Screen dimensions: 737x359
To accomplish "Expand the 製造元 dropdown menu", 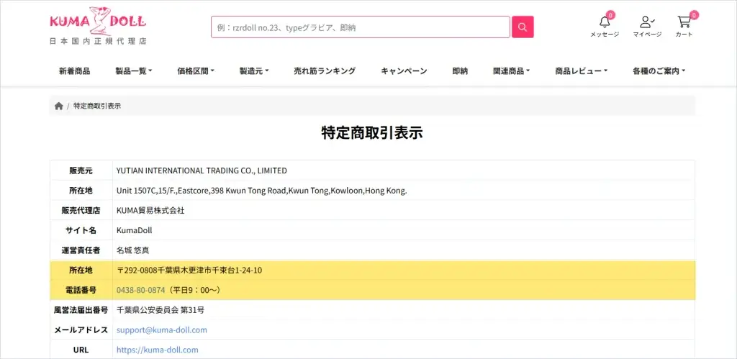I will pyautogui.click(x=254, y=71).
